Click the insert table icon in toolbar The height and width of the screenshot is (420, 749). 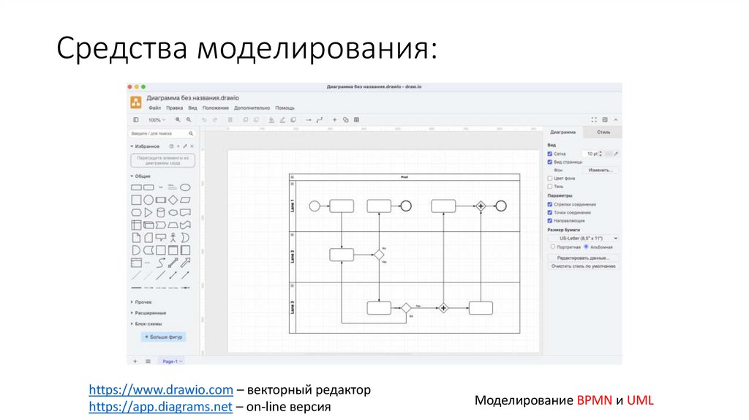356,120
